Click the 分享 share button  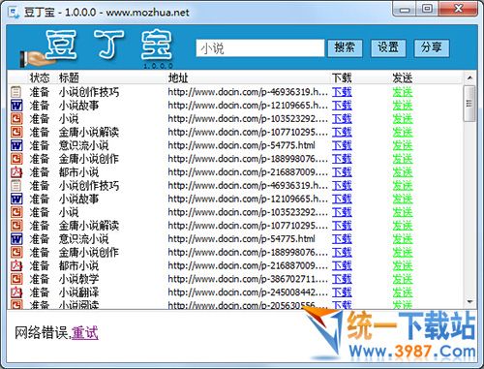click(432, 48)
